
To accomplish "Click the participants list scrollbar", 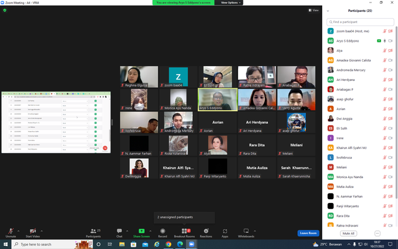I will (x=396, y=112).
